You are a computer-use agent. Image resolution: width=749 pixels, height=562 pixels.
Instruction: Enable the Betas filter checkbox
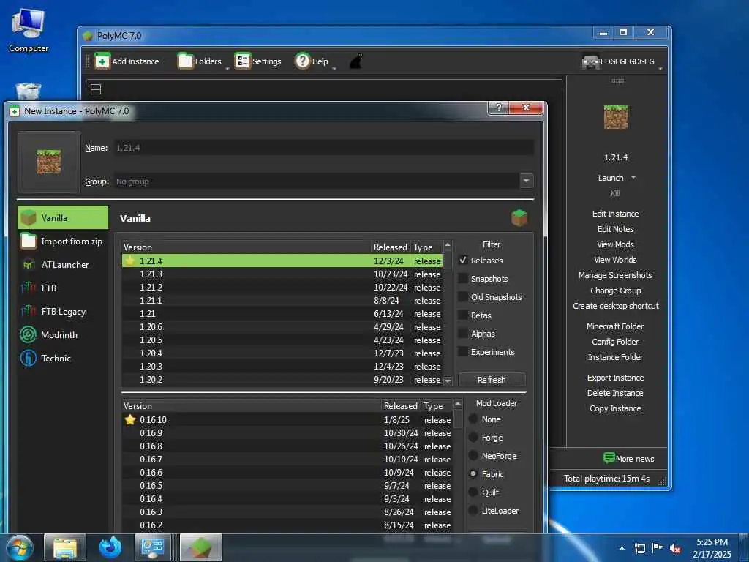[462, 315]
